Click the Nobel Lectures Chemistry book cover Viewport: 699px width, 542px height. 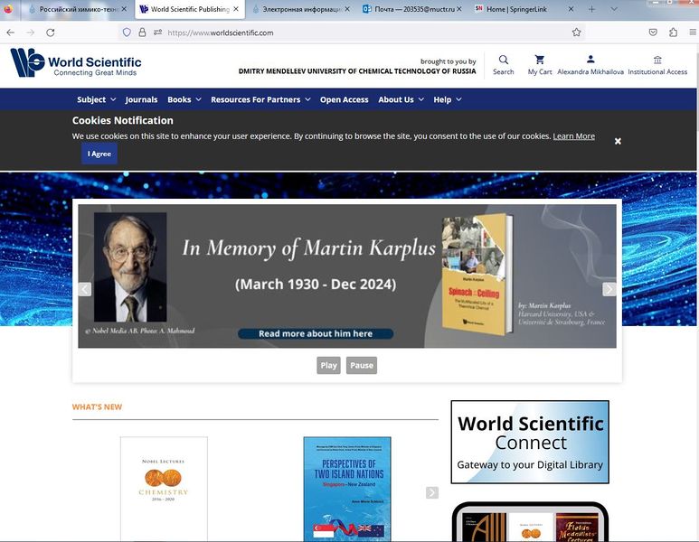tap(164, 489)
